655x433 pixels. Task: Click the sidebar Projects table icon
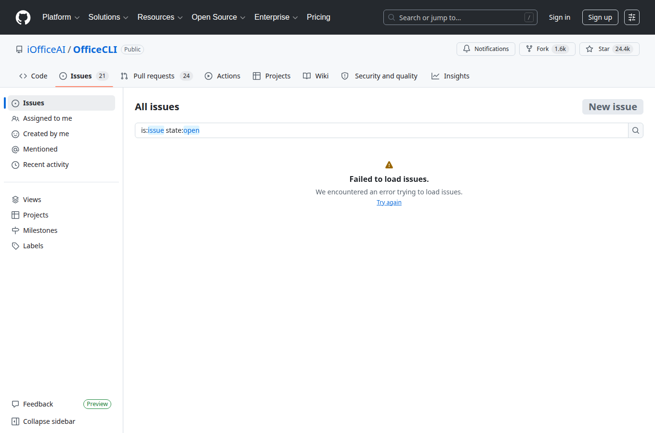15,215
